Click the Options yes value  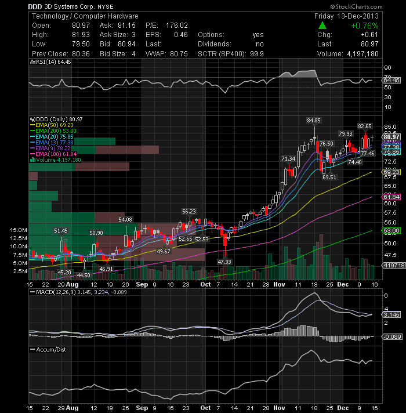[258, 35]
